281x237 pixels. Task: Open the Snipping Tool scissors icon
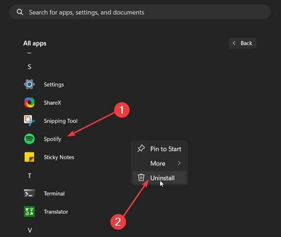pos(29,120)
